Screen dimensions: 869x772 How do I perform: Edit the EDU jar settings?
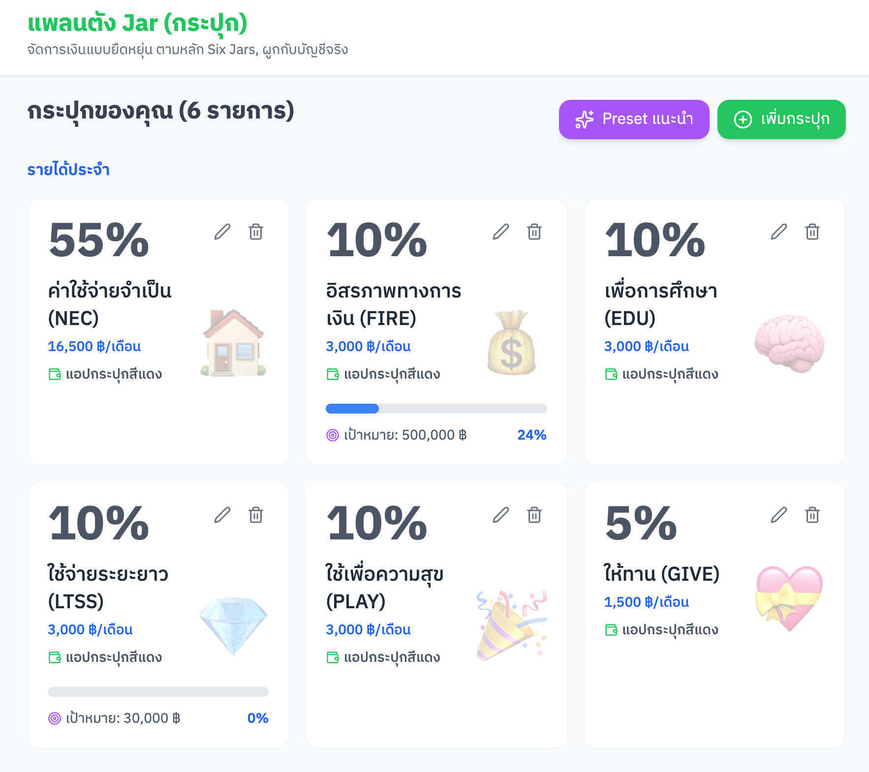(x=779, y=233)
